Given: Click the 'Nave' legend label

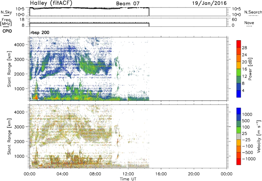Looking at the screenshot, I should [249, 23].
